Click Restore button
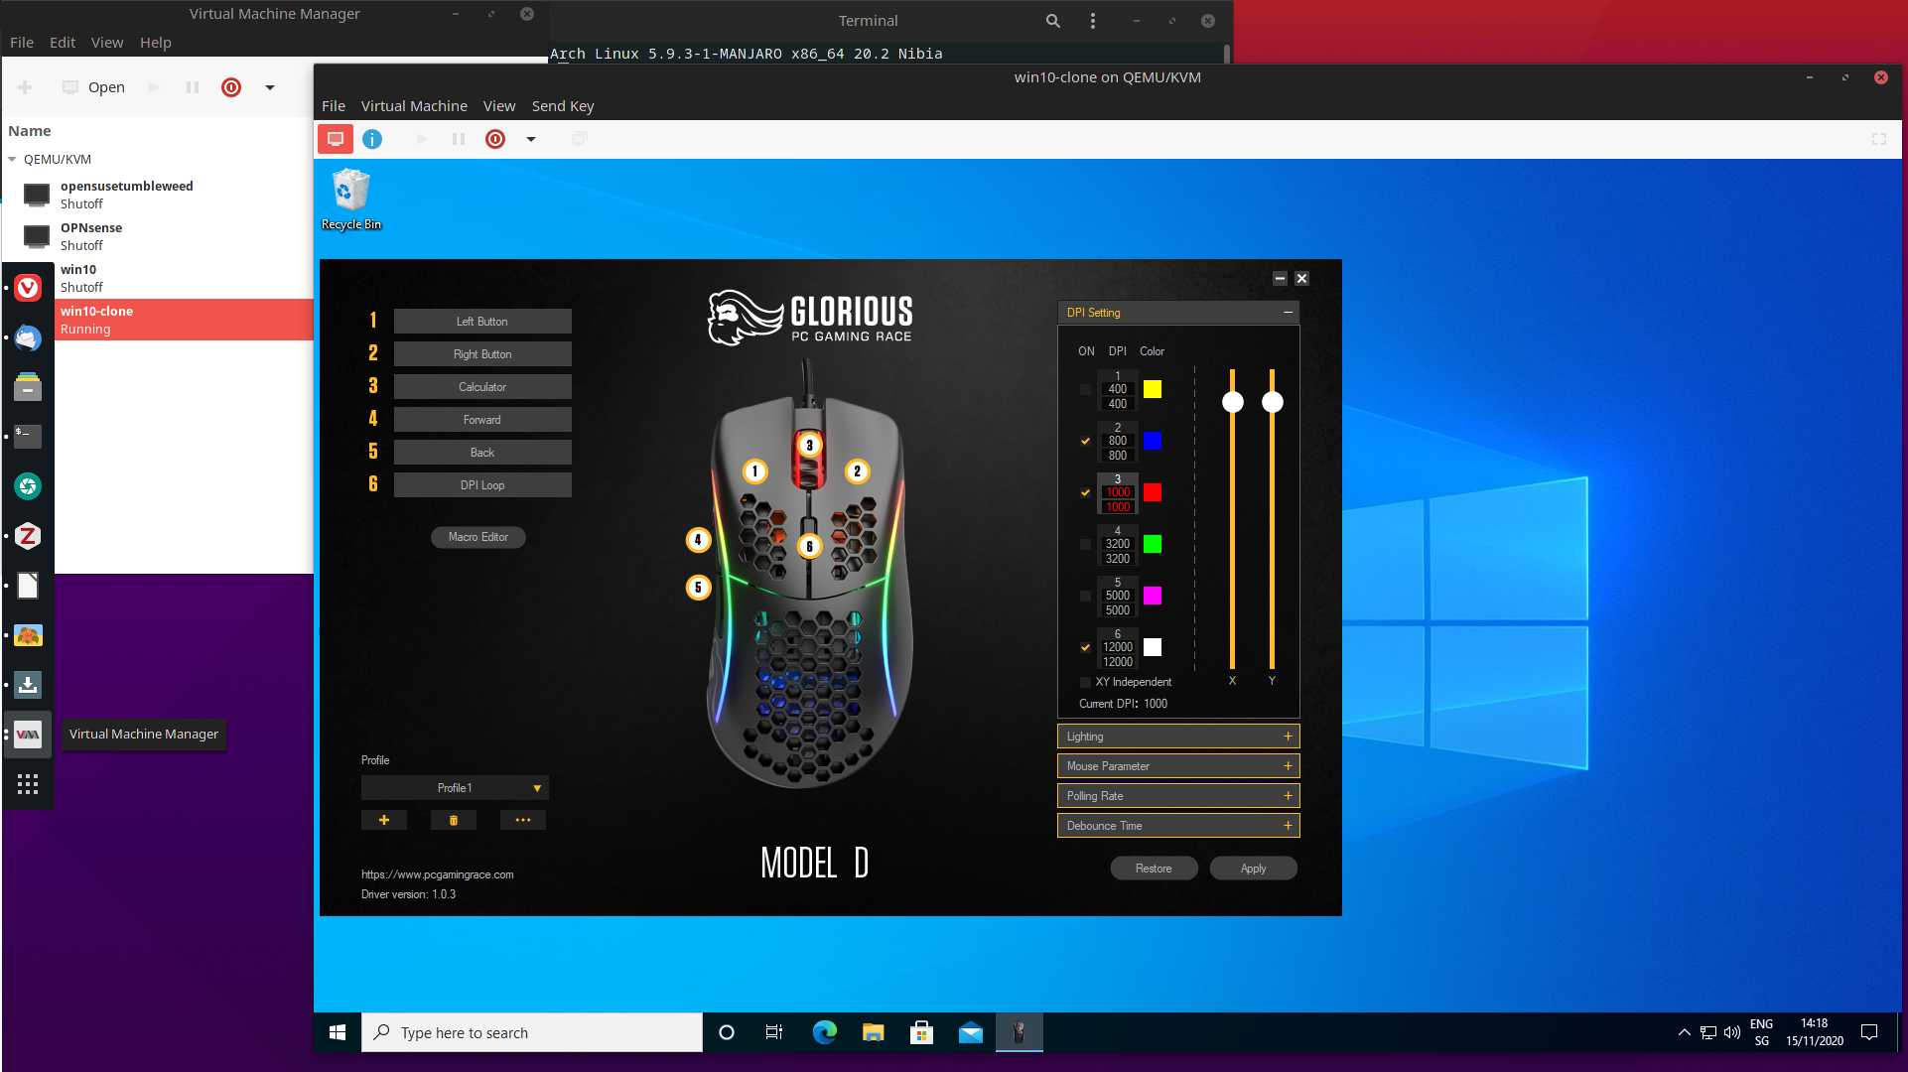This screenshot has height=1072, width=1908. pos(1154,869)
